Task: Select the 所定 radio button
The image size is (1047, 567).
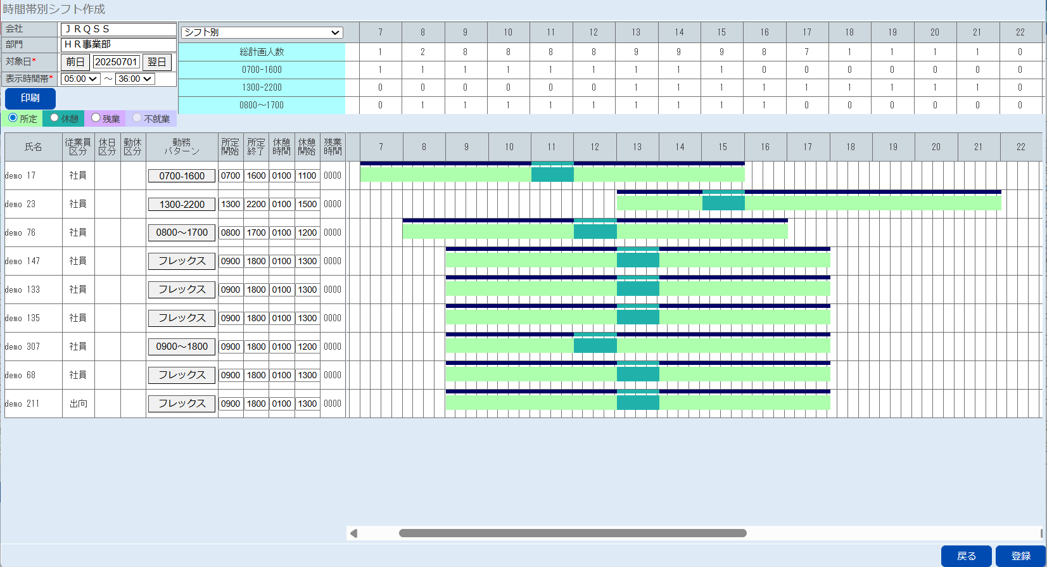Action: (x=13, y=118)
